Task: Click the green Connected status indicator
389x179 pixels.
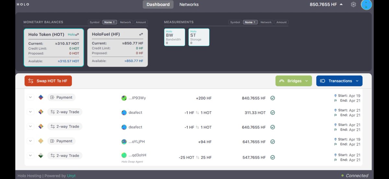Action: click(343, 175)
